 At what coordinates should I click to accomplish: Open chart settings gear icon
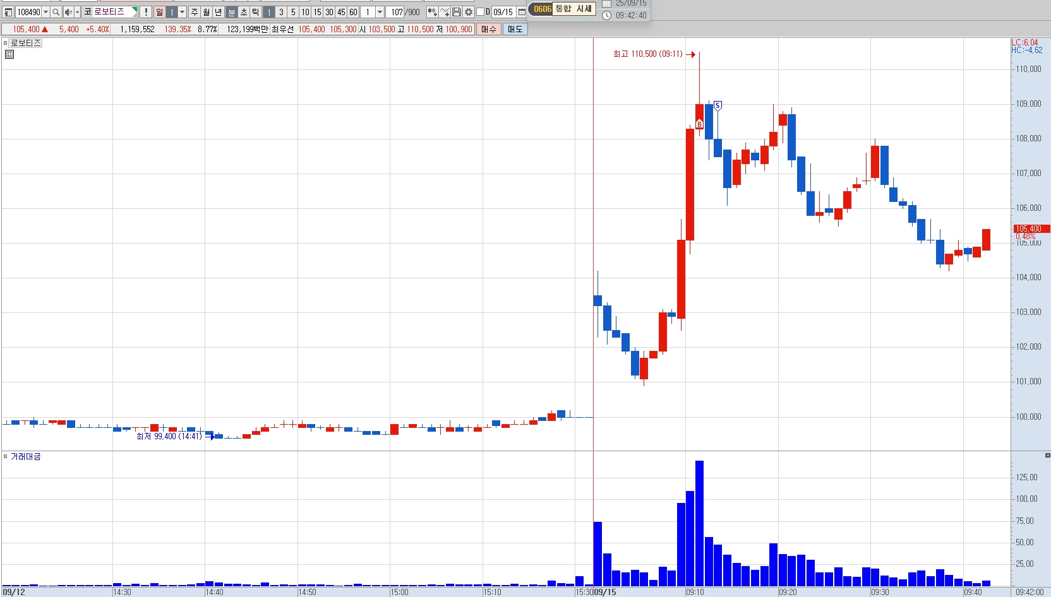tap(469, 12)
